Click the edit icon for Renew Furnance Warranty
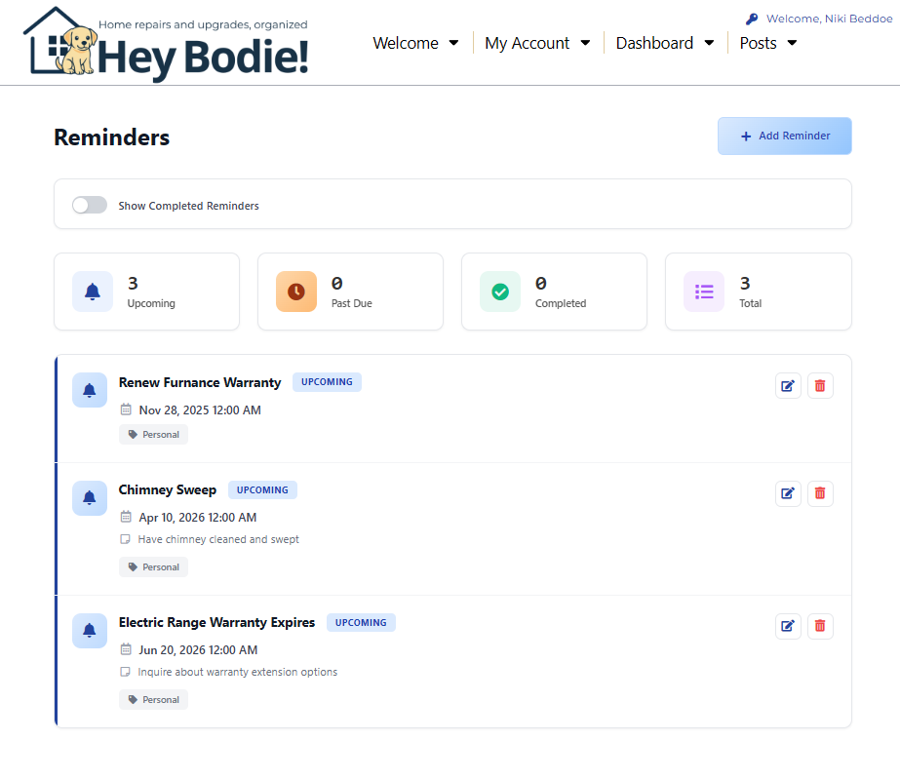Image resolution: width=900 pixels, height=780 pixels. (x=788, y=386)
